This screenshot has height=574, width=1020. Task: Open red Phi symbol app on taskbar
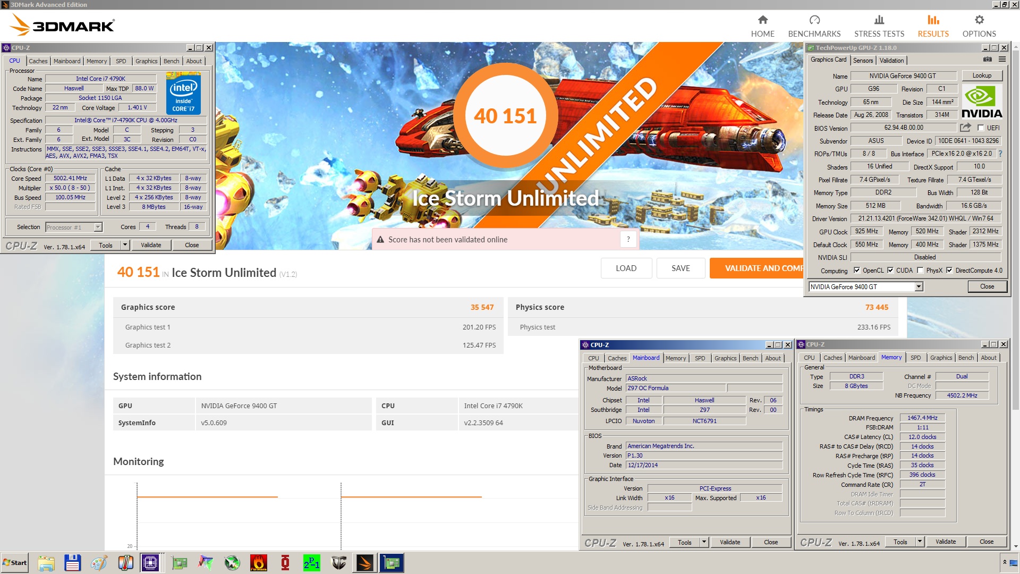pyautogui.click(x=285, y=563)
